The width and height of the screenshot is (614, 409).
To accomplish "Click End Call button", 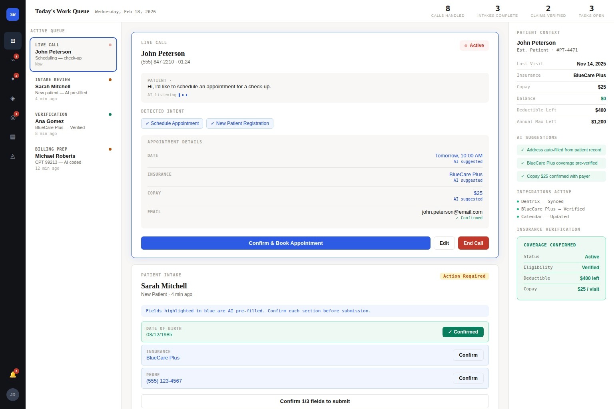I will click(x=473, y=243).
